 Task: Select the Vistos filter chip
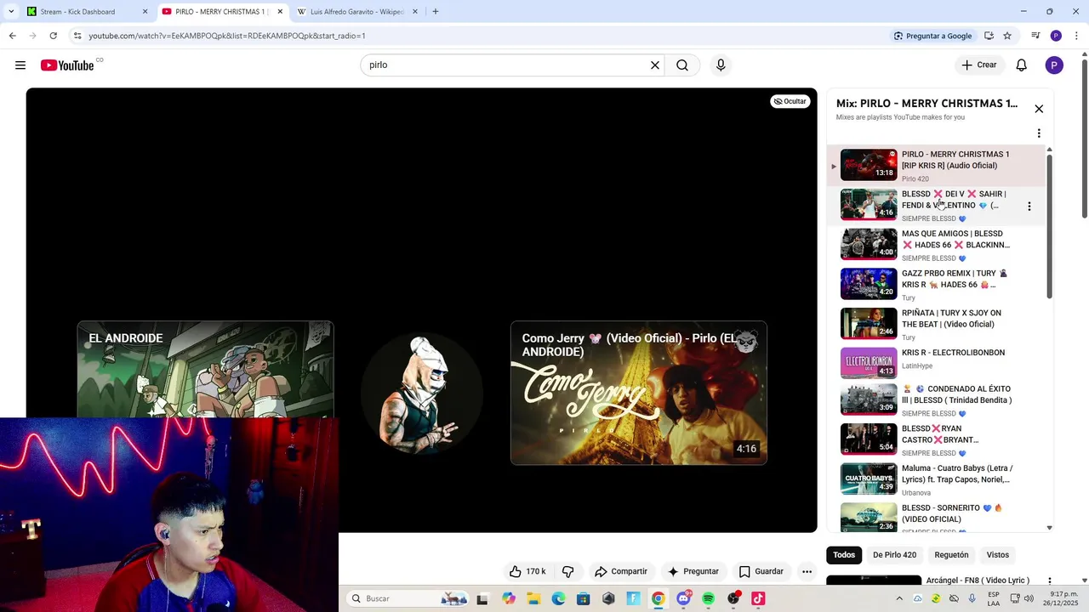(998, 555)
